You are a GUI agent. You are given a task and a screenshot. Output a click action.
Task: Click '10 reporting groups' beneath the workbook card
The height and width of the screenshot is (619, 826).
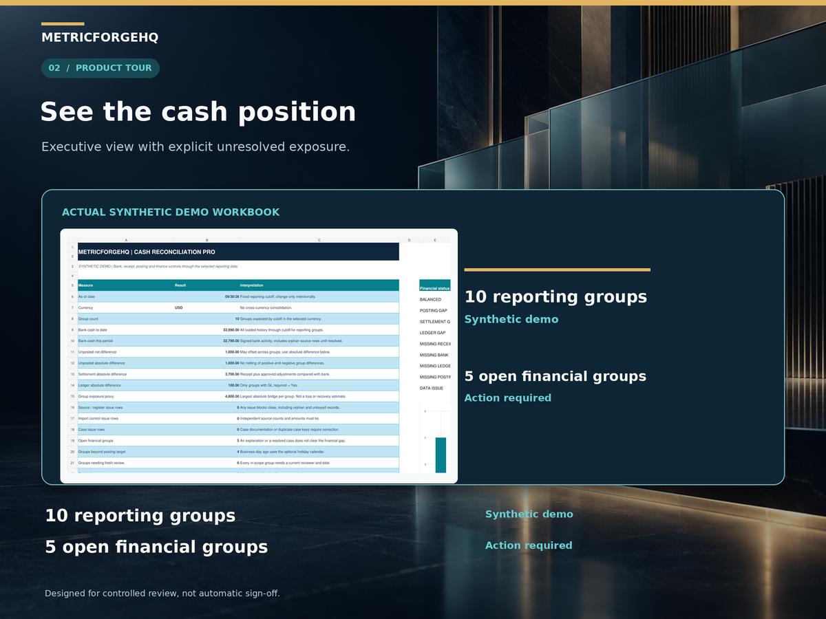click(140, 515)
